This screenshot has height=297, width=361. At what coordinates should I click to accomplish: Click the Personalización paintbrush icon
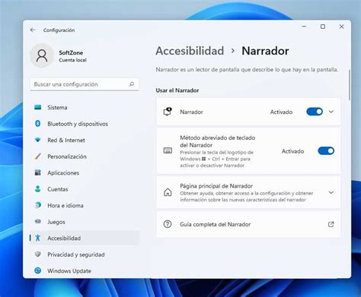[x=38, y=156]
